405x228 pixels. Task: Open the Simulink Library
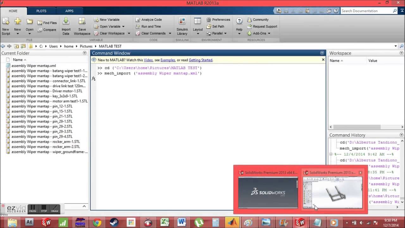[182, 26]
